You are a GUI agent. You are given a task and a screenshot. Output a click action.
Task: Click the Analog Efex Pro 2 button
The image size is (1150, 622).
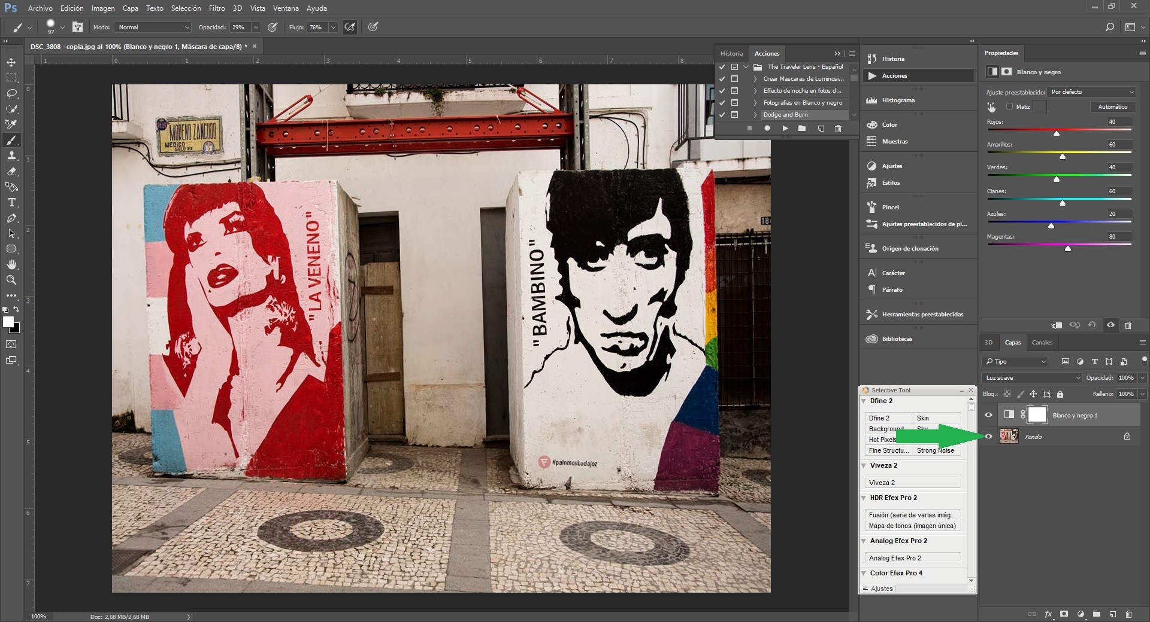(x=913, y=558)
